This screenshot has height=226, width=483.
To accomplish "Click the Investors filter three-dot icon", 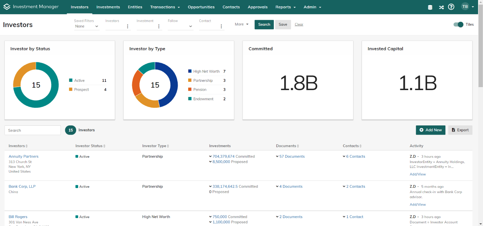I will coord(128,26).
